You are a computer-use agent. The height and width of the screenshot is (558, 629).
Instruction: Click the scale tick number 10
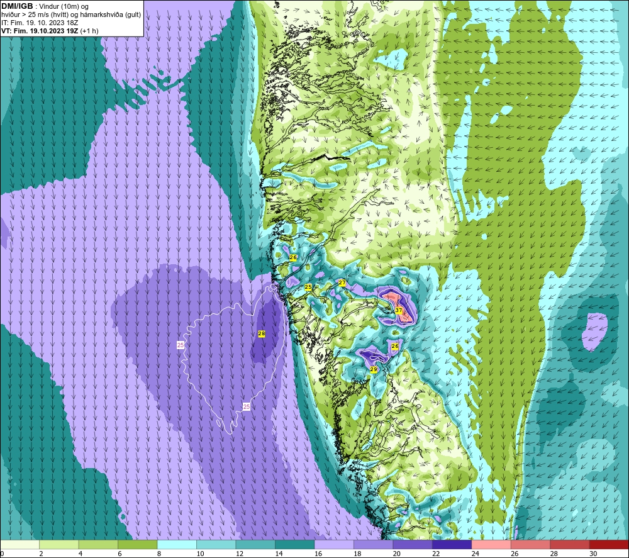[x=200, y=554]
